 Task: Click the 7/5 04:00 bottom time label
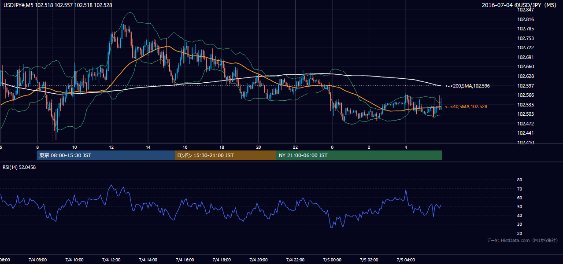(405, 260)
